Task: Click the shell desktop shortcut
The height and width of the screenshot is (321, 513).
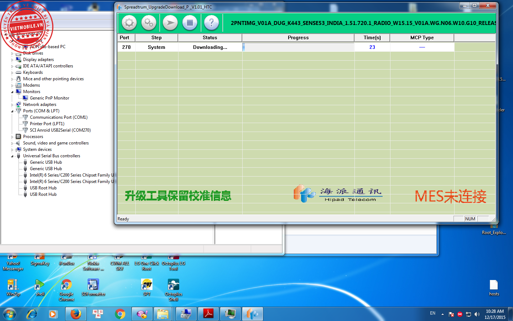Action: pos(40,287)
